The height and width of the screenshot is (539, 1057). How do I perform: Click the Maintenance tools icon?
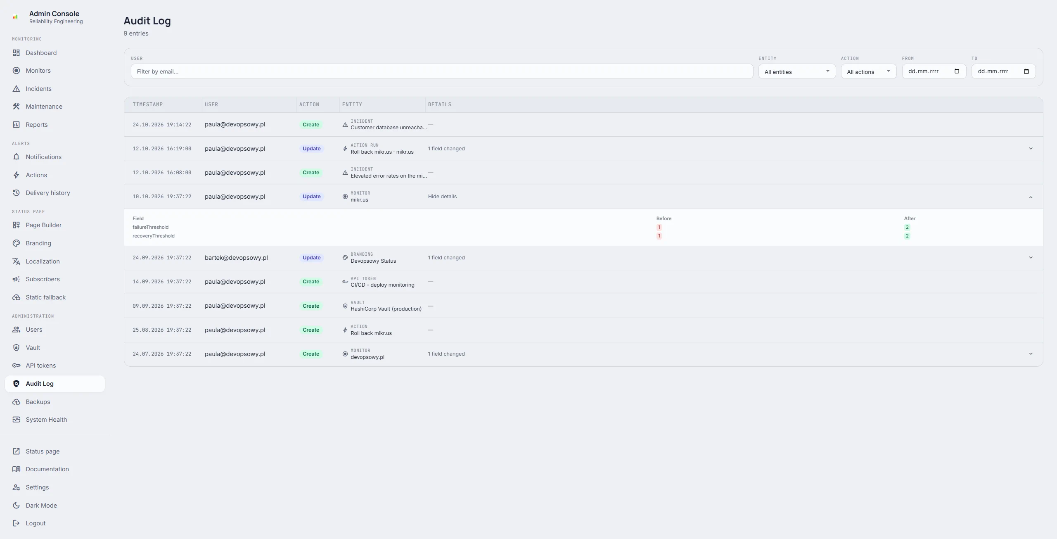pyautogui.click(x=16, y=107)
